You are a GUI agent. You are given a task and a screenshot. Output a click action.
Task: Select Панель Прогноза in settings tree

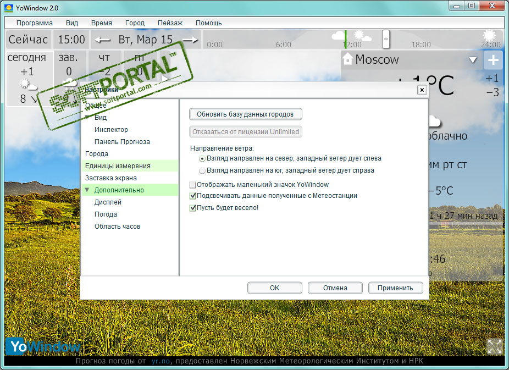(x=122, y=141)
